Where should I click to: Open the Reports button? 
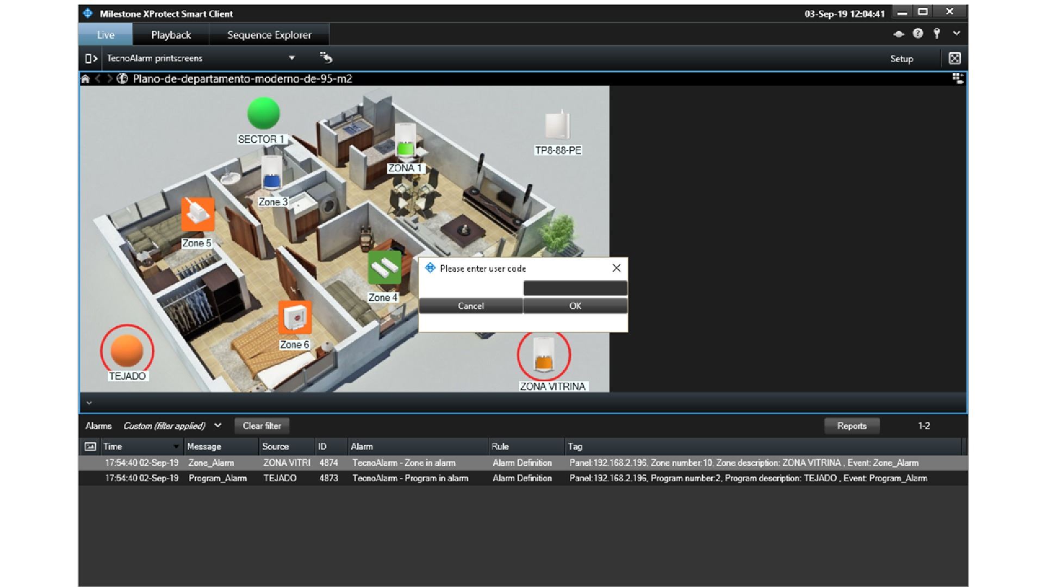tap(852, 426)
